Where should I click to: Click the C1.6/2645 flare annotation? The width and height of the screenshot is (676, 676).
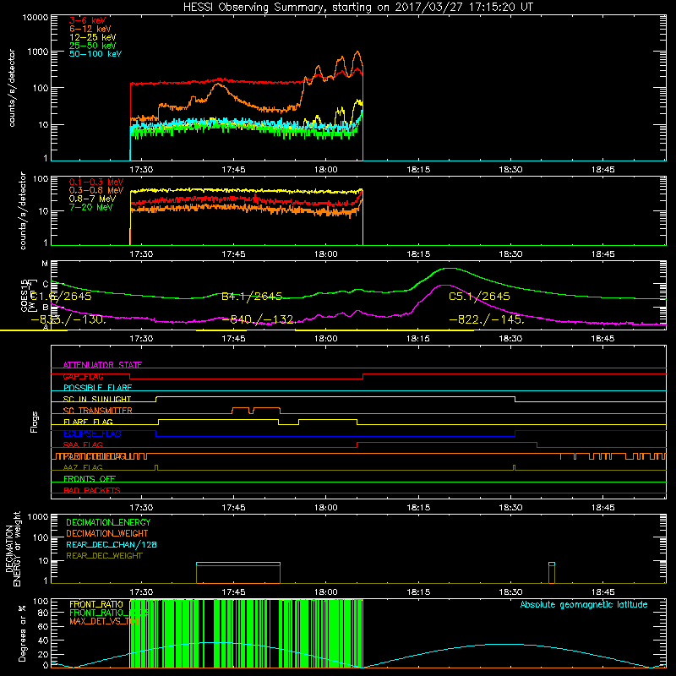pyautogui.click(x=61, y=297)
